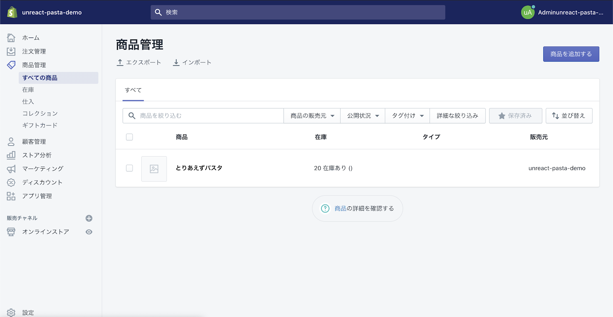This screenshot has height=317, width=613.
Task: Click 商品を追加する button
Action: pos(571,54)
